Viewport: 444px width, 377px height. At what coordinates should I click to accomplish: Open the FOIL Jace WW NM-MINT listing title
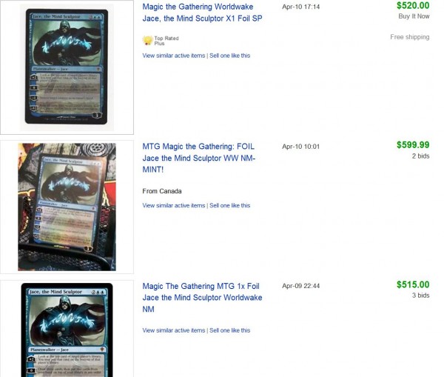[199, 158]
